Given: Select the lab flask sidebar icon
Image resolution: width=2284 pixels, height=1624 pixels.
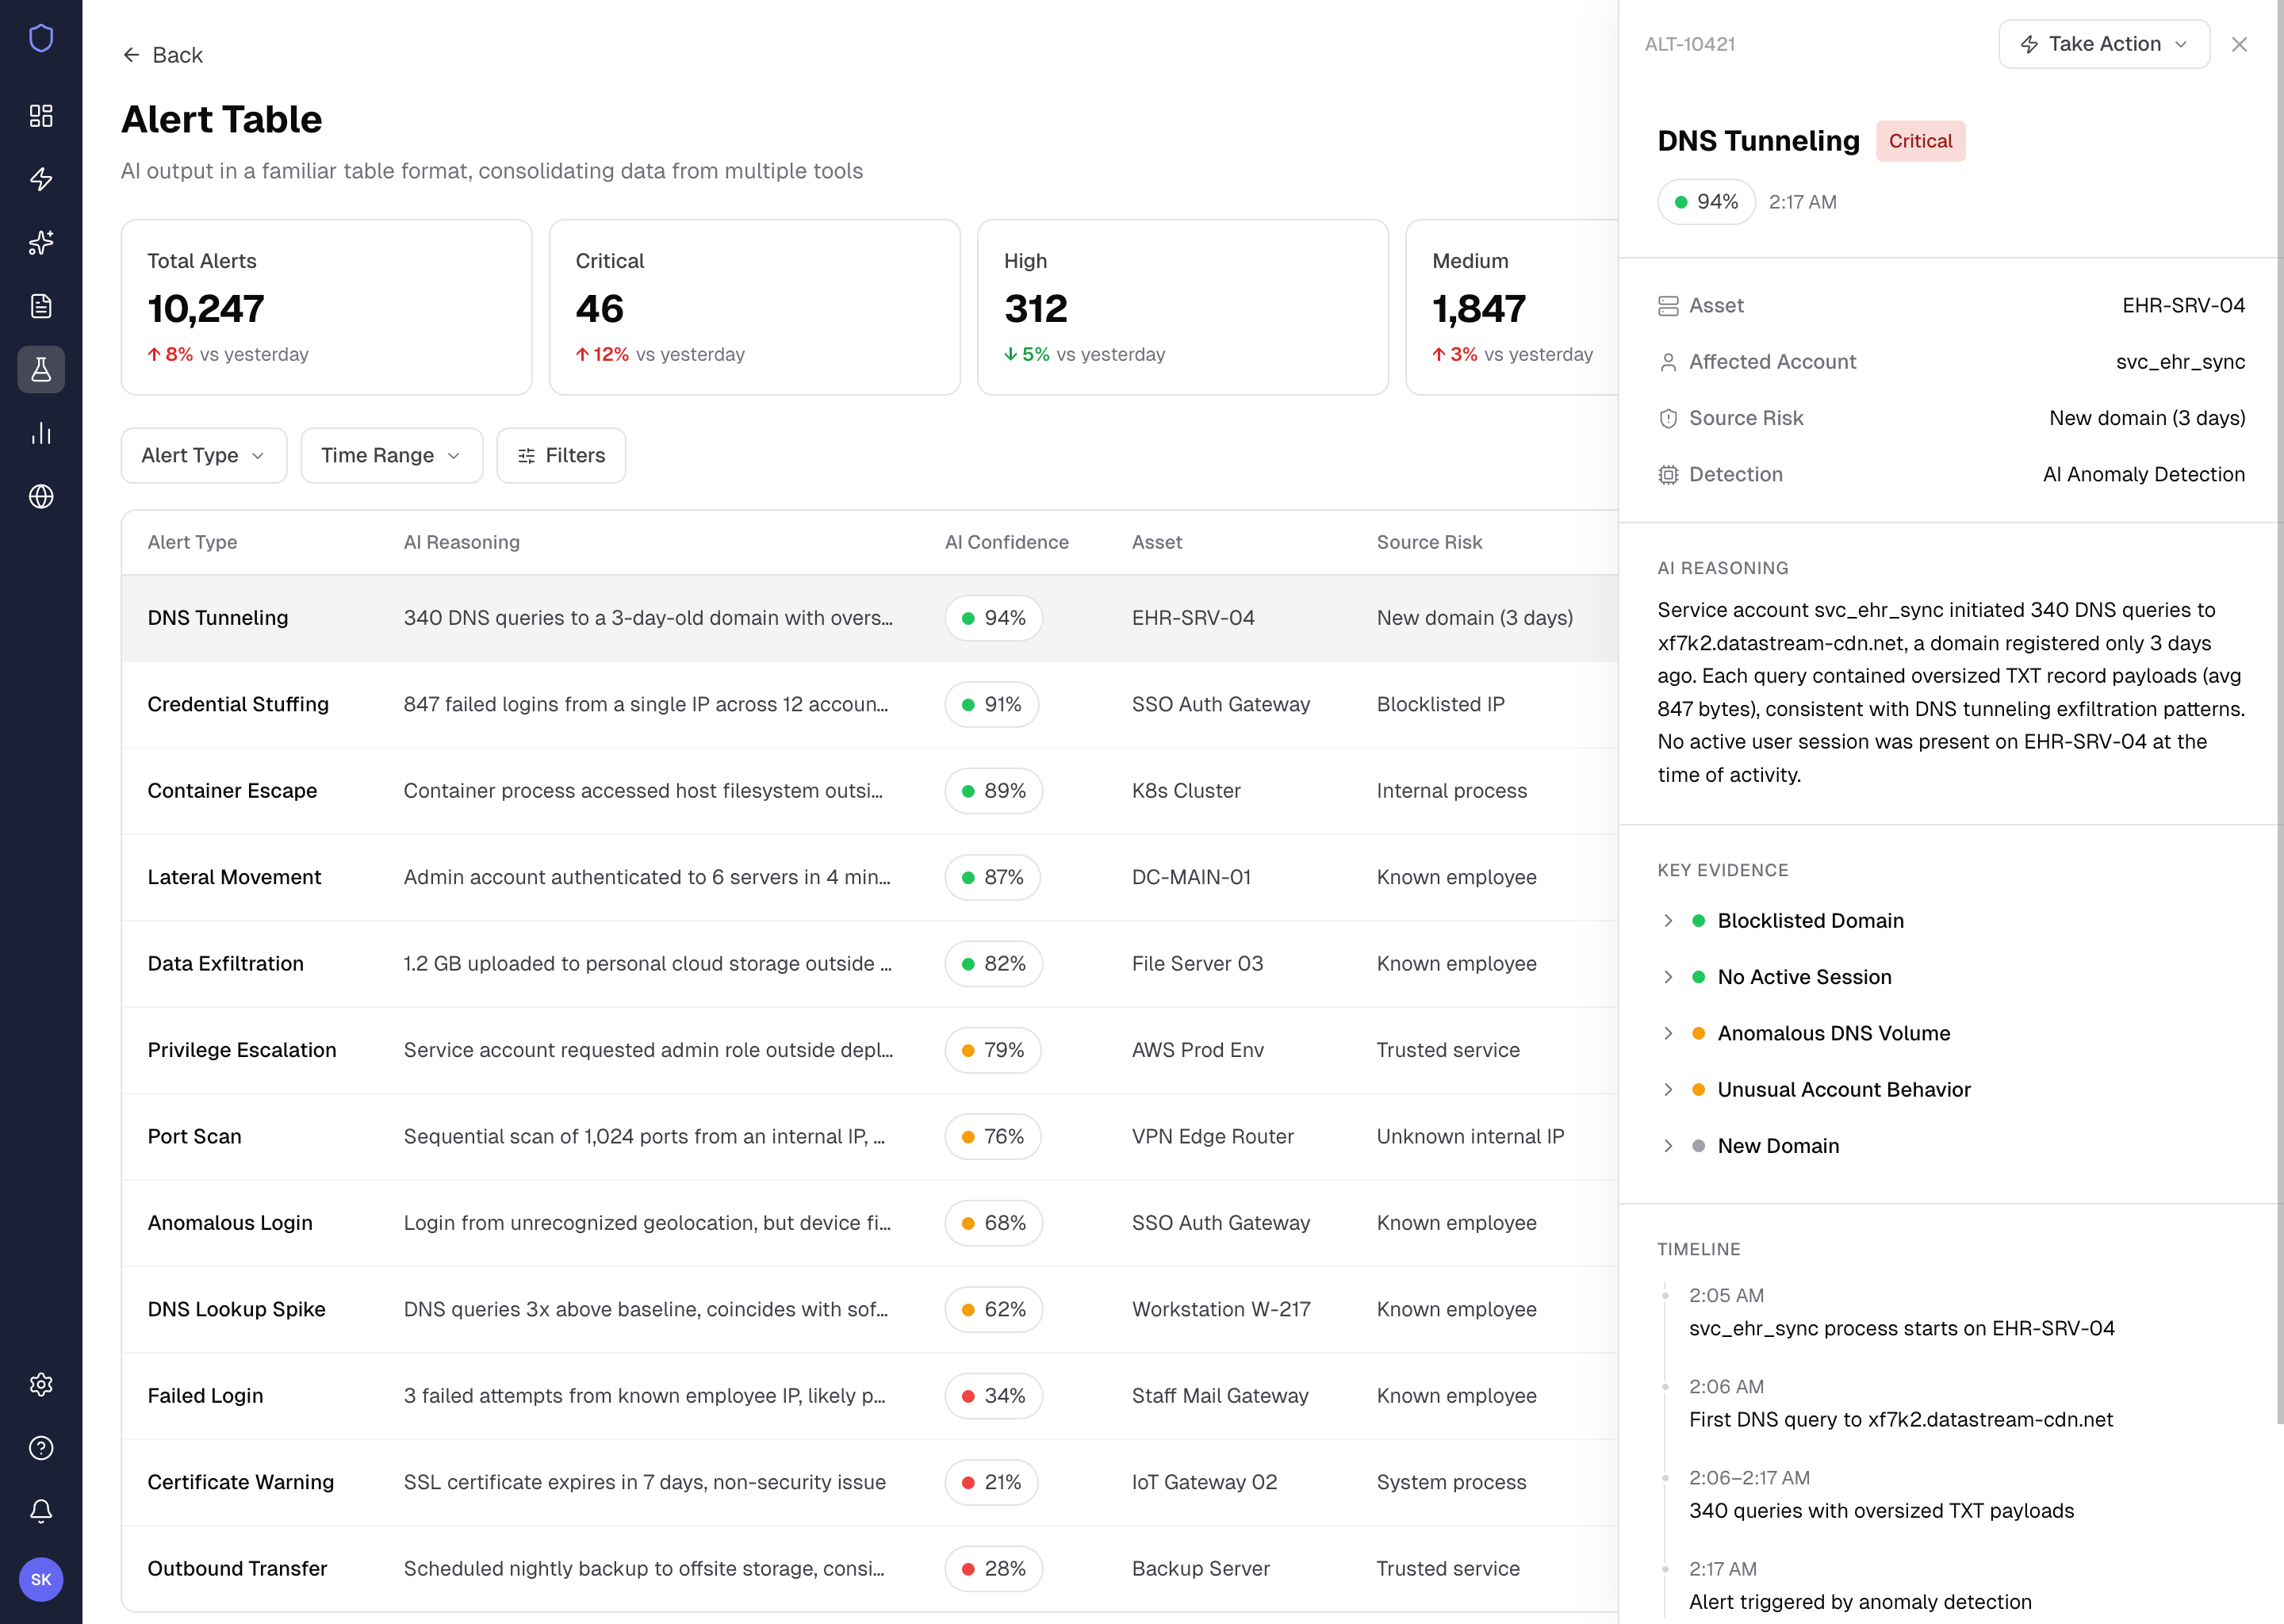Looking at the screenshot, I should point(41,370).
